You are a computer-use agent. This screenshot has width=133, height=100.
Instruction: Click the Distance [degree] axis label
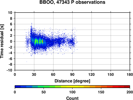(x=72, y=81)
